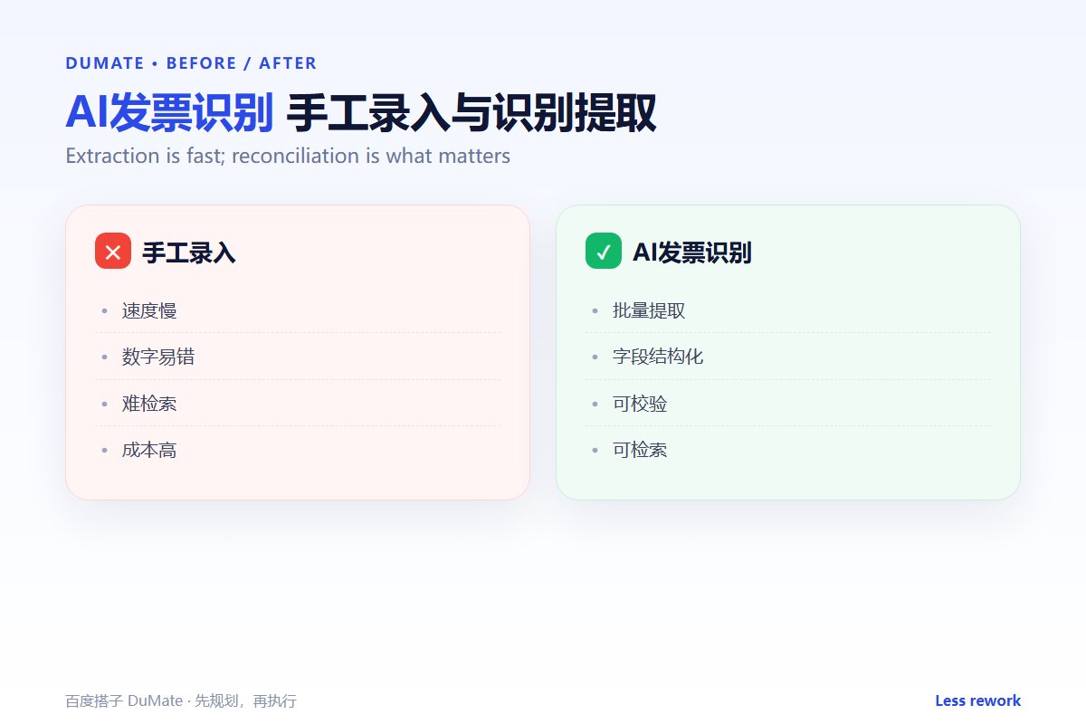This screenshot has height=724, width=1086.
Task: Select the 数字易错 list item
Action: 298,357
